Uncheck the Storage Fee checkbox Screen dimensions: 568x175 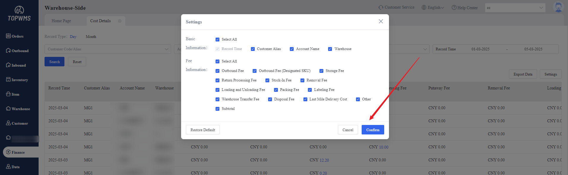click(x=321, y=71)
